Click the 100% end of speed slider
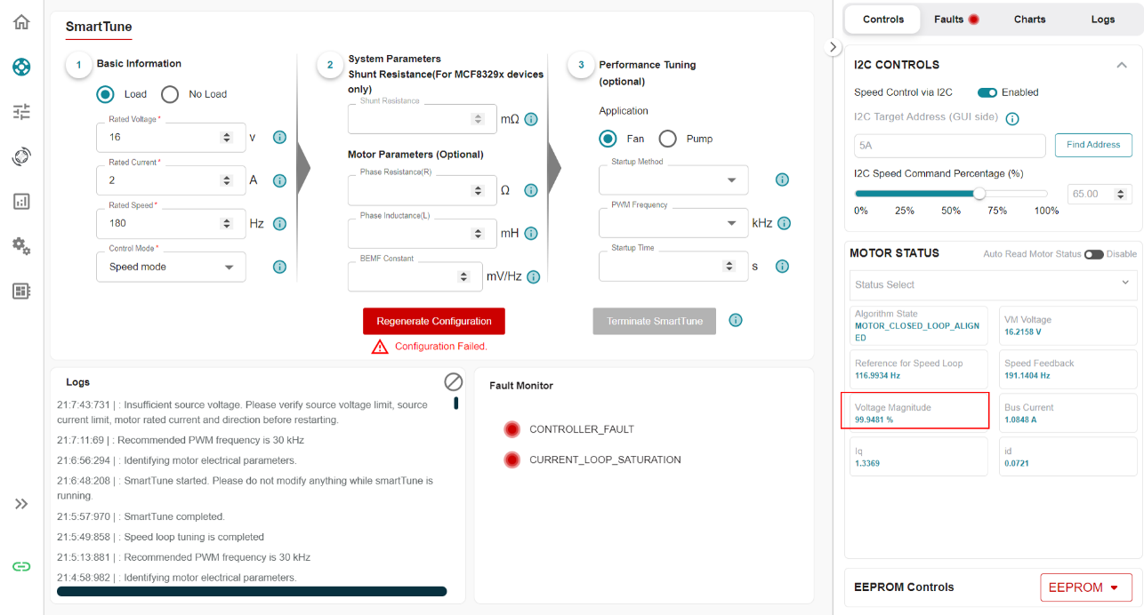 coord(1045,193)
